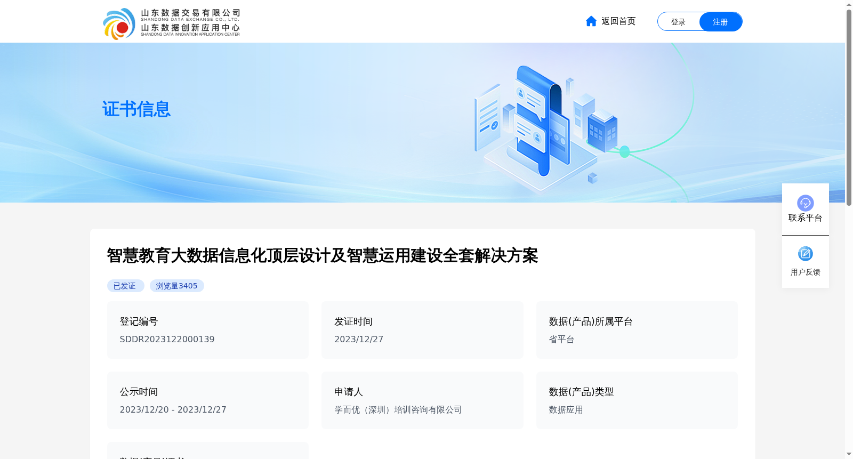Click the issue date 2023/12/27
853x459 pixels.
point(359,340)
